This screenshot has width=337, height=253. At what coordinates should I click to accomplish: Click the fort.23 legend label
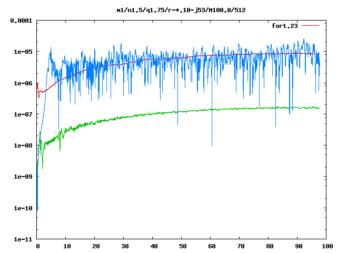(x=284, y=26)
